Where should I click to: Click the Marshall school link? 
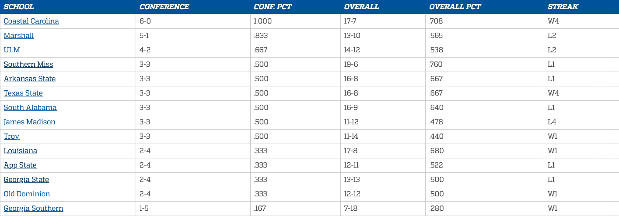coord(19,35)
